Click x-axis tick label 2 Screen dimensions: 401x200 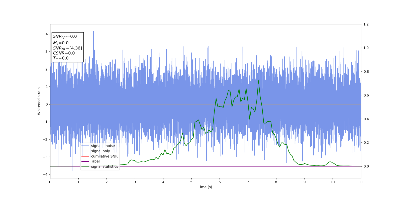pos(107,182)
